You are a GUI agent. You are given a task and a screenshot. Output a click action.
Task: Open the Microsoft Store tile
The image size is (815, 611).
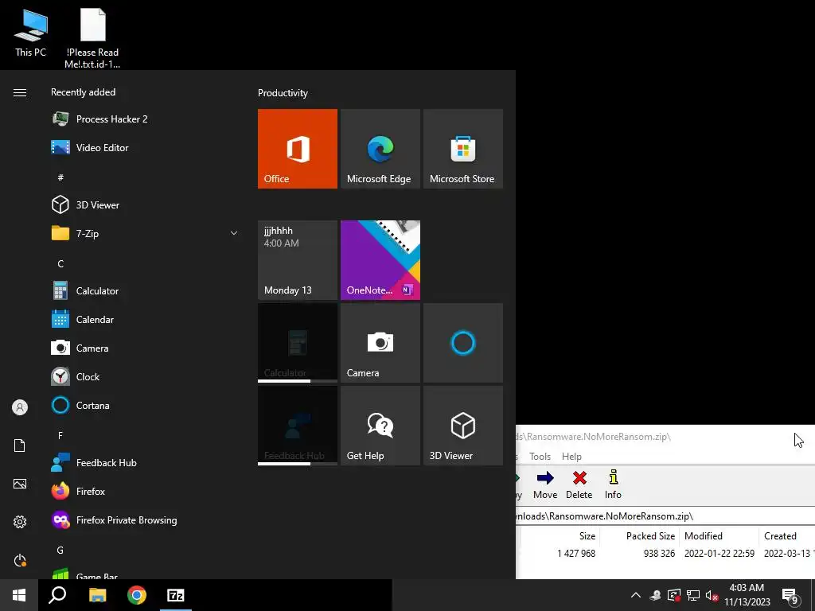(463, 149)
